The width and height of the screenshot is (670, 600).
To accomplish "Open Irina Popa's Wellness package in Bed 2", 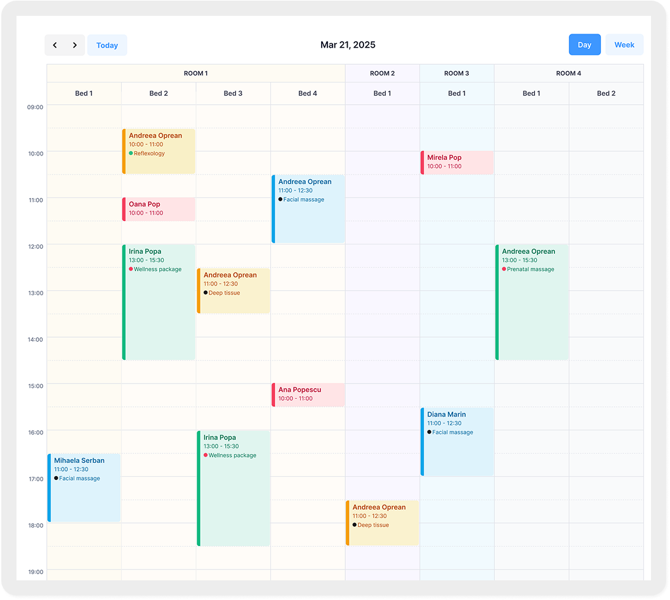I will [159, 302].
